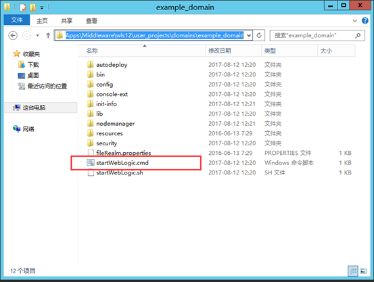
Task: Select the file name startWebLogic.cmd
Action: pyautogui.click(x=122, y=163)
